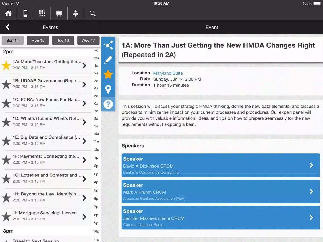Switch to the Tue 16 day tab

click(x=63, y=40)
